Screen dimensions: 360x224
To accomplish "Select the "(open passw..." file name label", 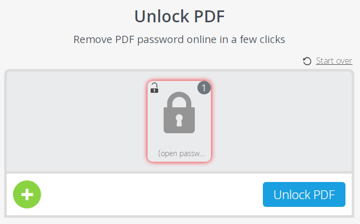I will 181,153.
